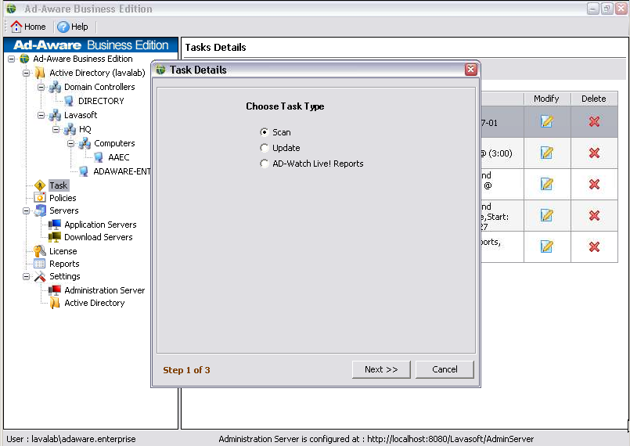Click the Policies icon in tree
This screenshot has width=630, height=446.
(x=40, y=198)
